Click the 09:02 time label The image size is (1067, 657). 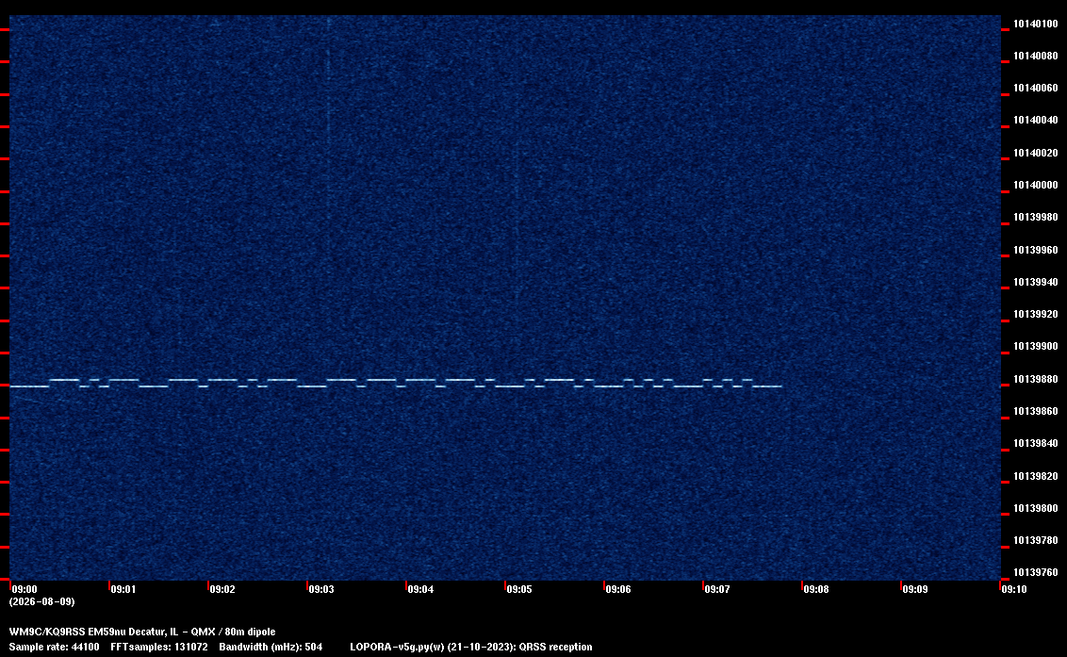[x=222, y=589]
